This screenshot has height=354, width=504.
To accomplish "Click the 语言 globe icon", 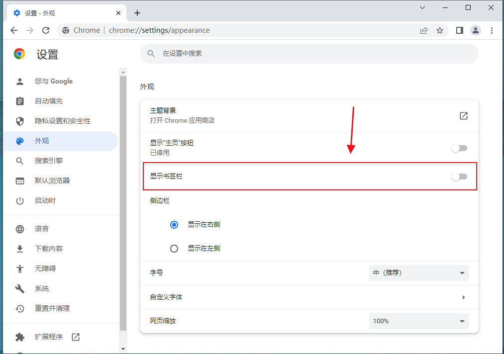I will click(x=20, y=229).
